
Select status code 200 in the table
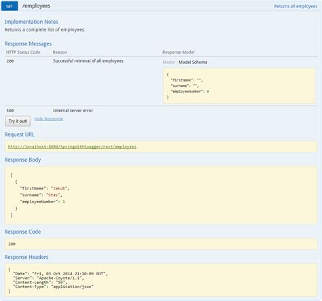(x=10, y=61)
